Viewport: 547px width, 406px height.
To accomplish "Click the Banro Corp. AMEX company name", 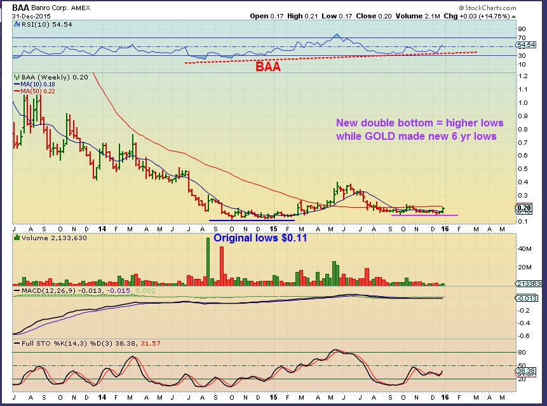I will click(61, 8).
